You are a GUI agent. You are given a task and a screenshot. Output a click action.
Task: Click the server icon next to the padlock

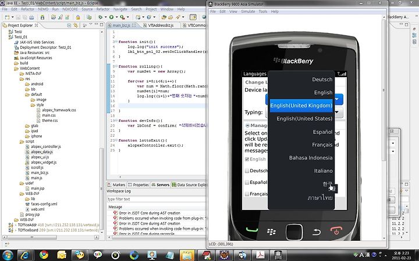tap(88, 17)
